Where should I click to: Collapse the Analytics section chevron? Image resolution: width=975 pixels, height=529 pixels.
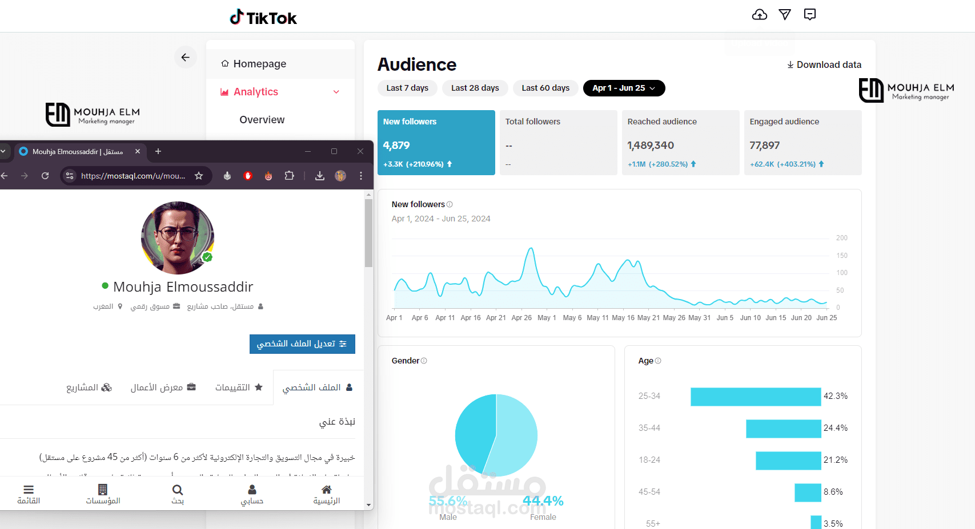tap(336, 92)
